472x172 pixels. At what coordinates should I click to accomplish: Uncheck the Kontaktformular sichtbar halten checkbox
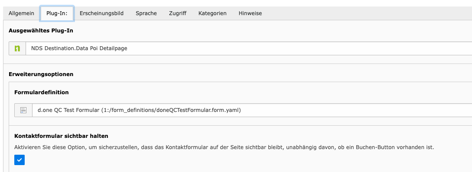pyautogui.click(x=19, y=160)
